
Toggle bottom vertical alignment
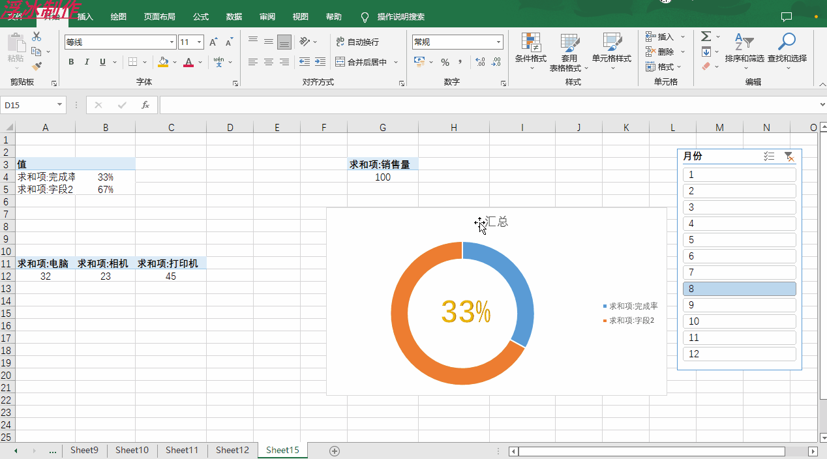coord(284,42)
